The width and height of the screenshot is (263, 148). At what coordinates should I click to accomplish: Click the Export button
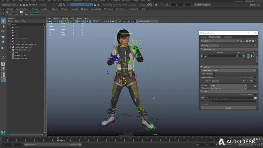point(229,108)
